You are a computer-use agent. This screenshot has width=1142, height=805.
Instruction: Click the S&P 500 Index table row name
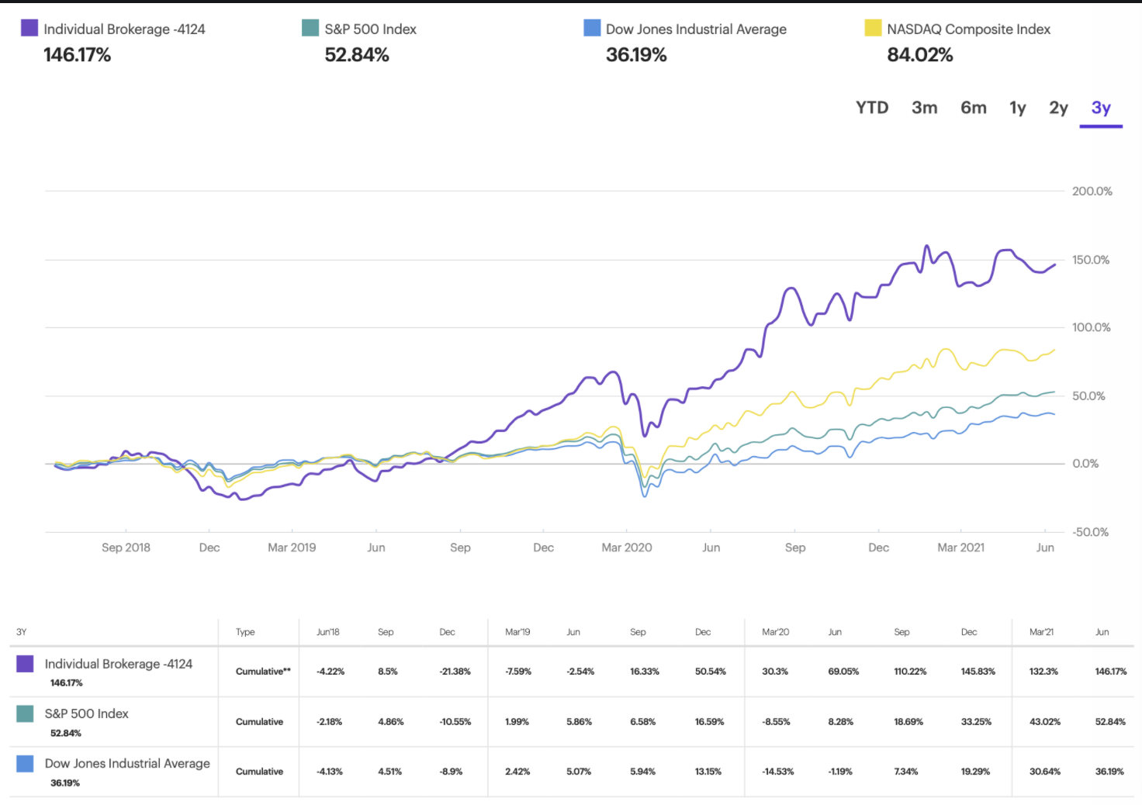click(x=87, y=713)
